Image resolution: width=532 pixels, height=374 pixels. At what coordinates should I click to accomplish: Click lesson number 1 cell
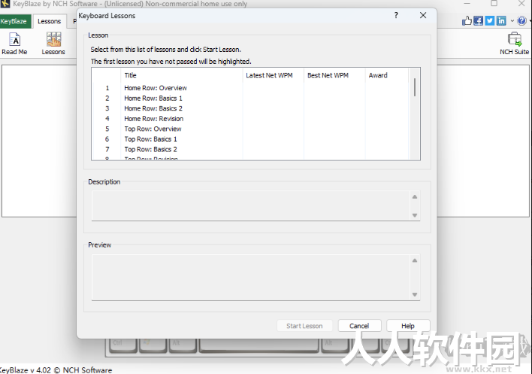(x=107, y=88)
